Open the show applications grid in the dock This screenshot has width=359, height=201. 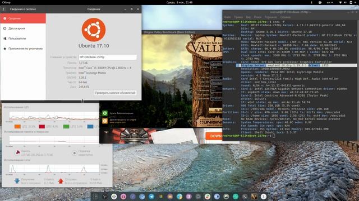(95, 197)
